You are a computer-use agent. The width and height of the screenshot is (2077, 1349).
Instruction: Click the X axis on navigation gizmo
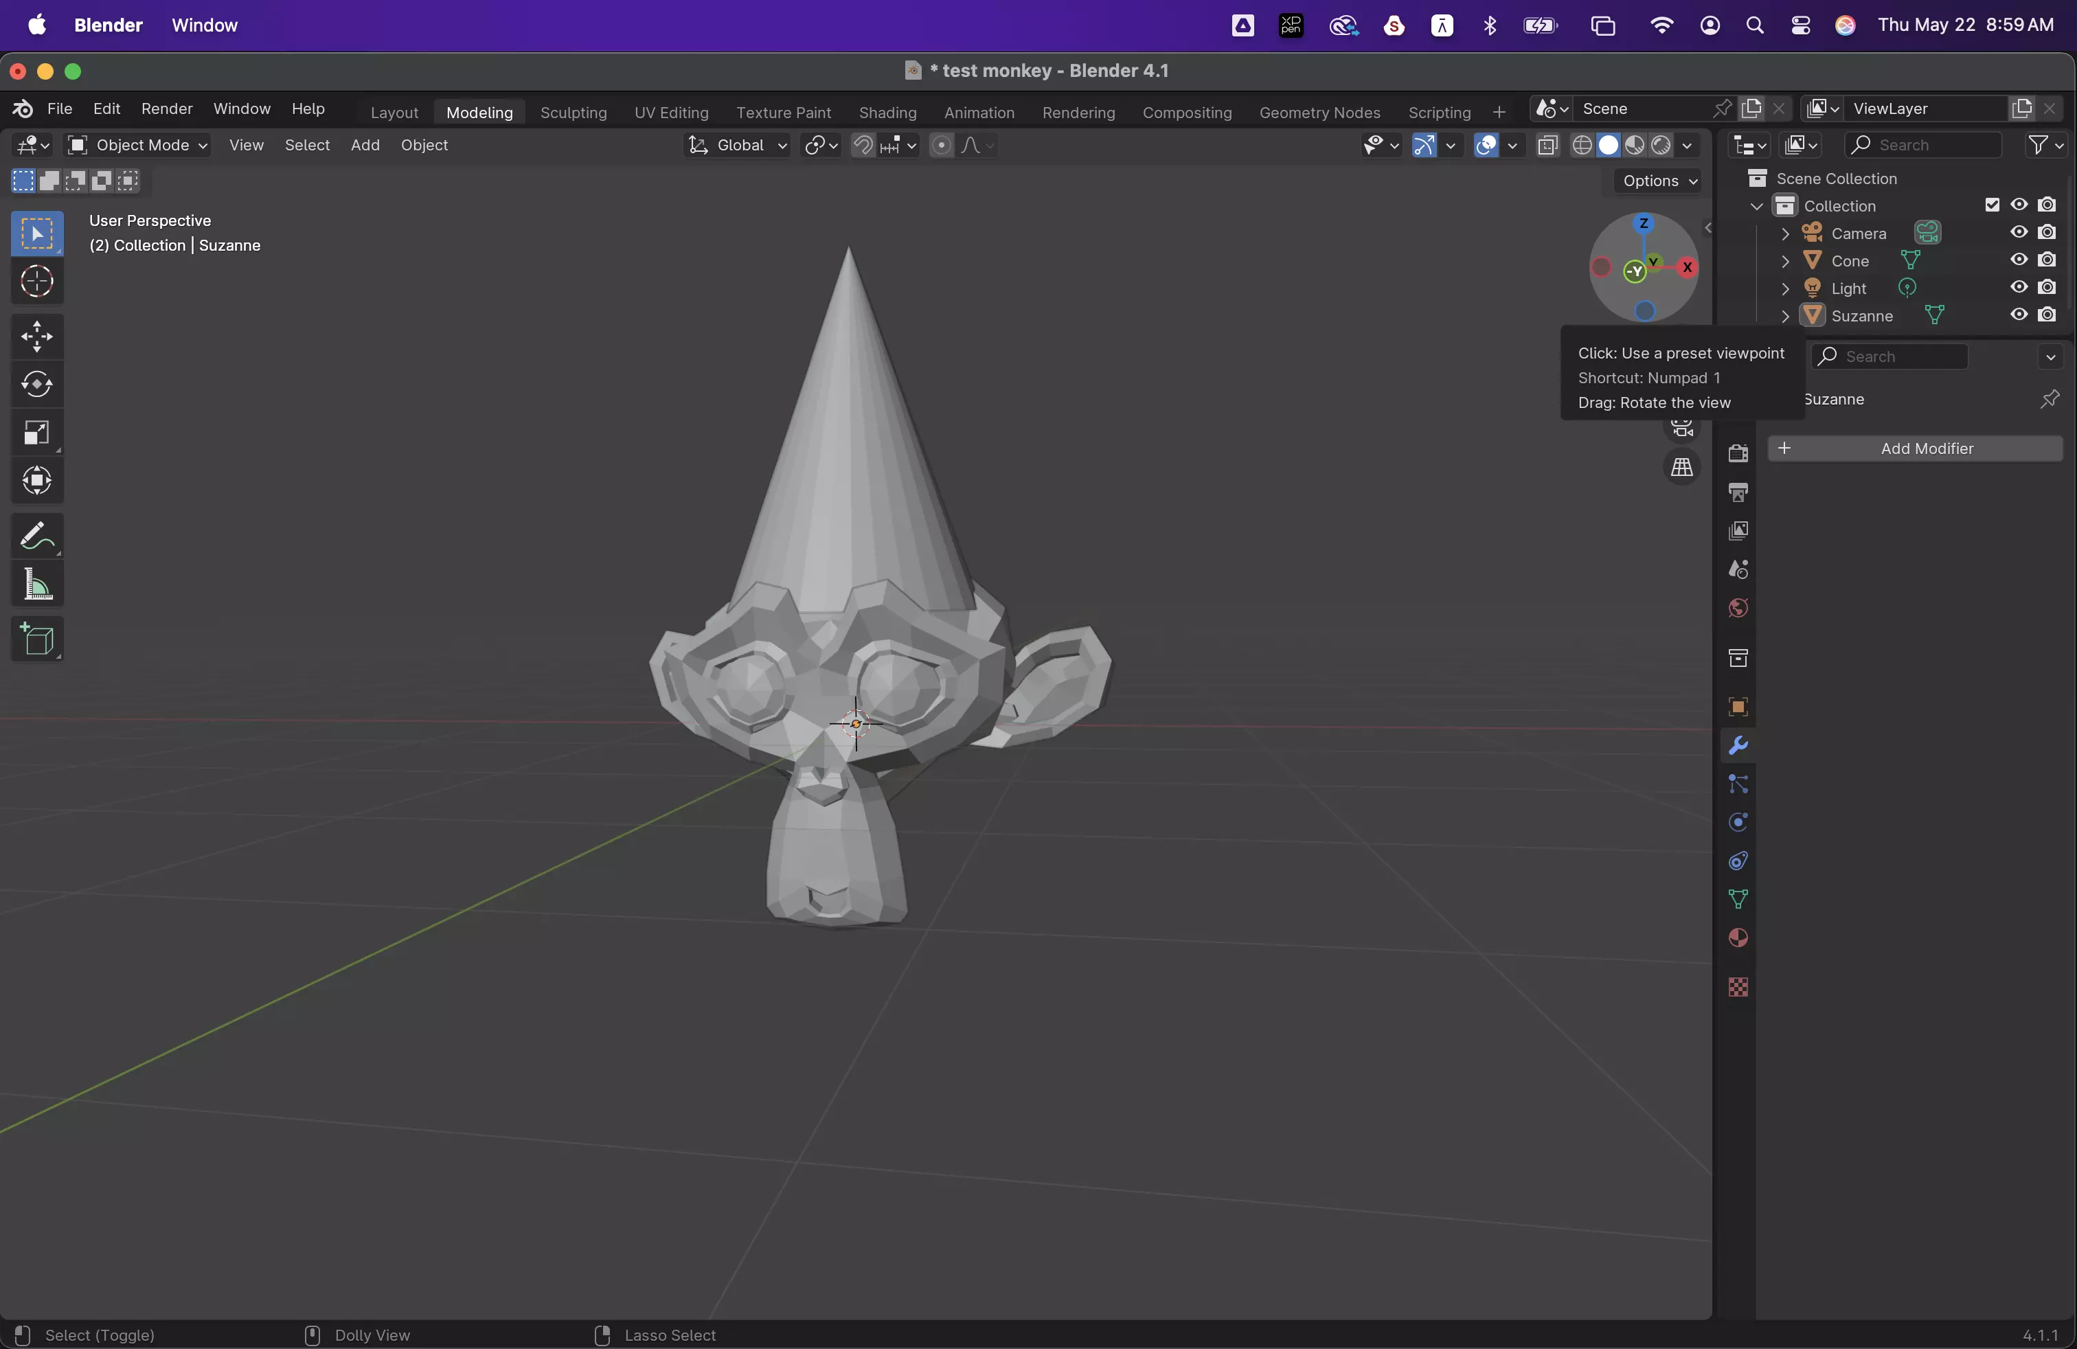(1688, 267)
